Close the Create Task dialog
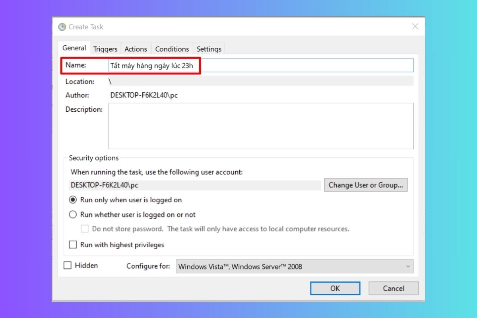Image resolution: width=477 pixels, height=318 pixels. tap(415, 27)
